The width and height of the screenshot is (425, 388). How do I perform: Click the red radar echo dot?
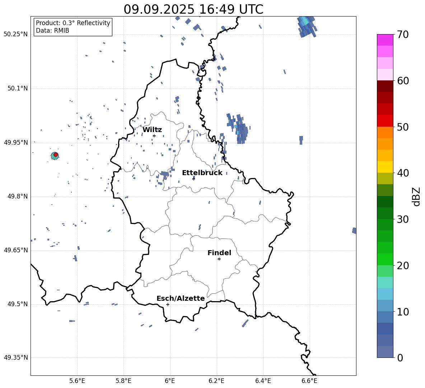tap(56, 155)
